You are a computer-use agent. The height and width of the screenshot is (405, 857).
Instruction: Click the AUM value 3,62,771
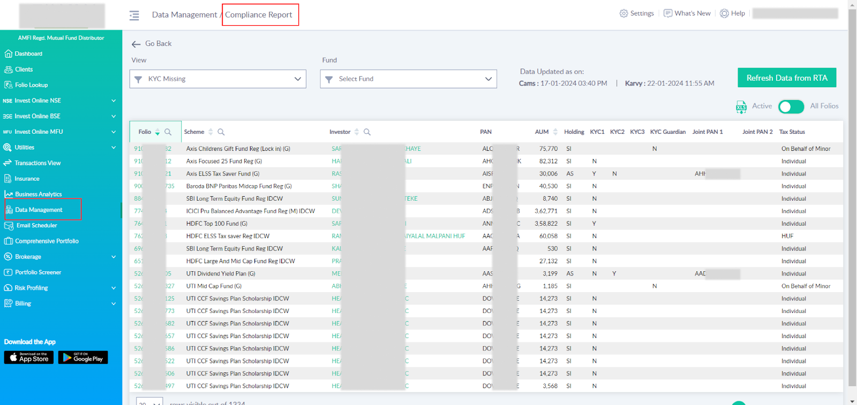(x=546, y=211)
